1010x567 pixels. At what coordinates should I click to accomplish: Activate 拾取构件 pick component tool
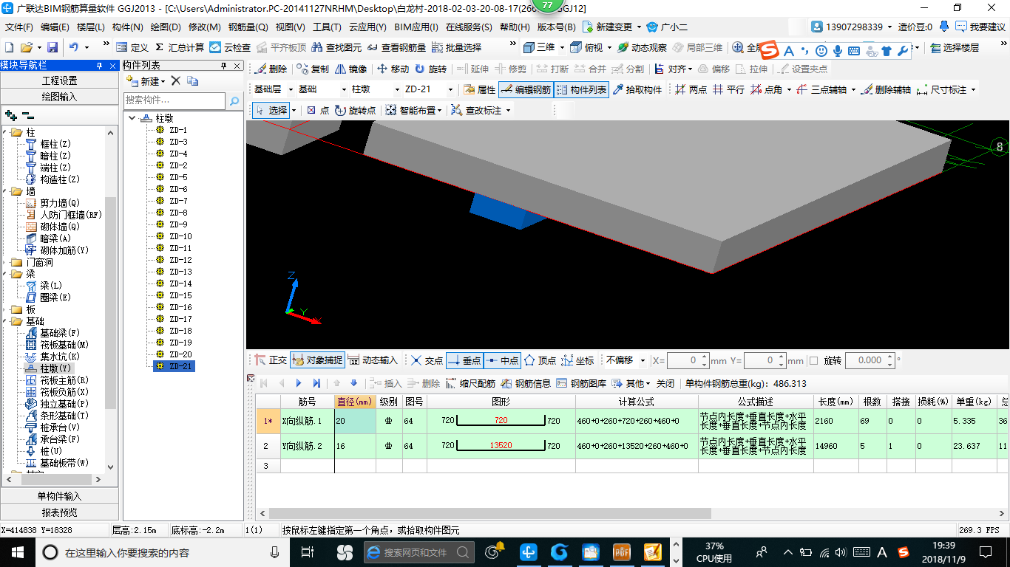[637, 89]
